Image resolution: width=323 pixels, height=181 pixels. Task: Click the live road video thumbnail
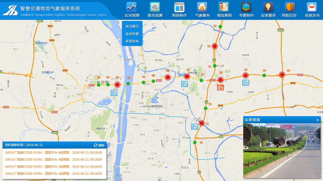282,151
